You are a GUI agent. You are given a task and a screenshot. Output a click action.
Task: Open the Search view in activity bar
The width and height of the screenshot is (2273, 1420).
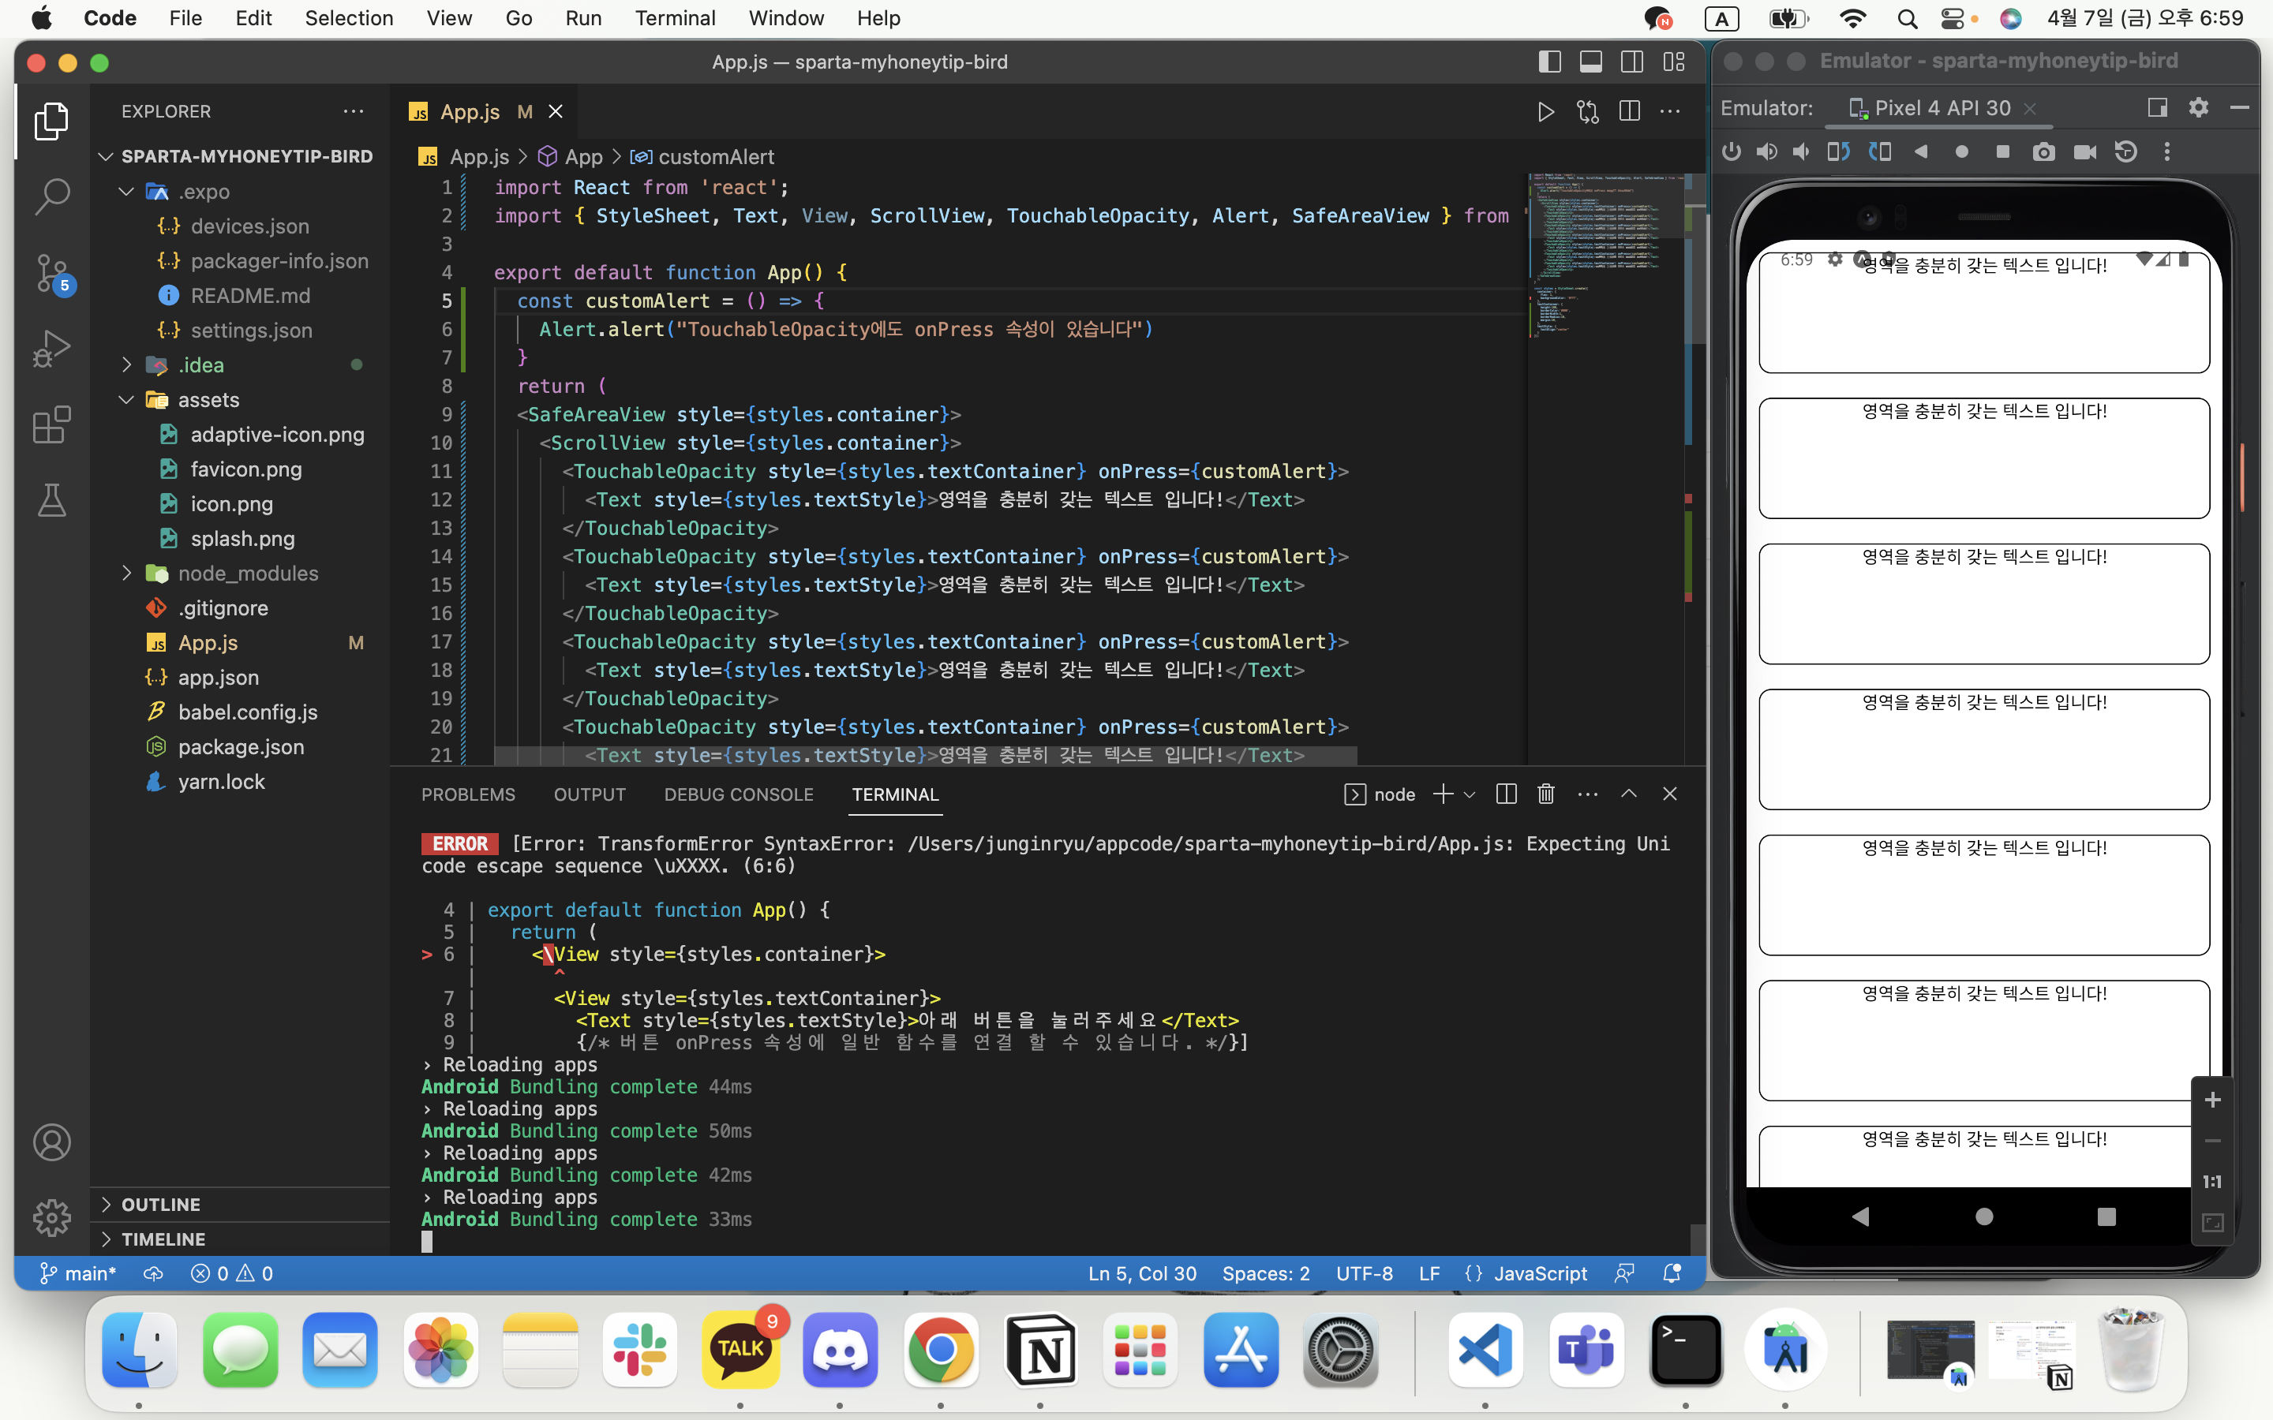[x=51, y=196]
